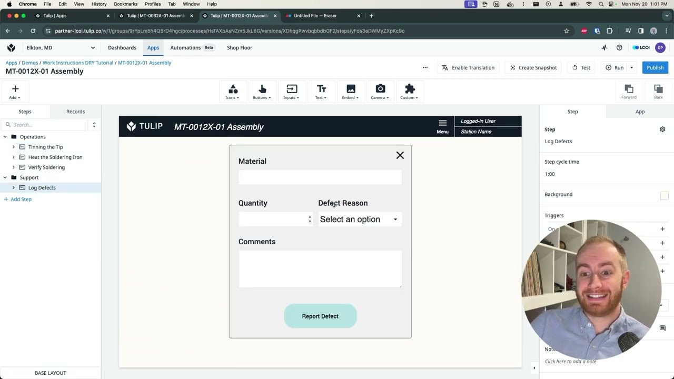Open the step Background color swatch
This screenshot has height=379, width=674.
[x=664, y=196]
